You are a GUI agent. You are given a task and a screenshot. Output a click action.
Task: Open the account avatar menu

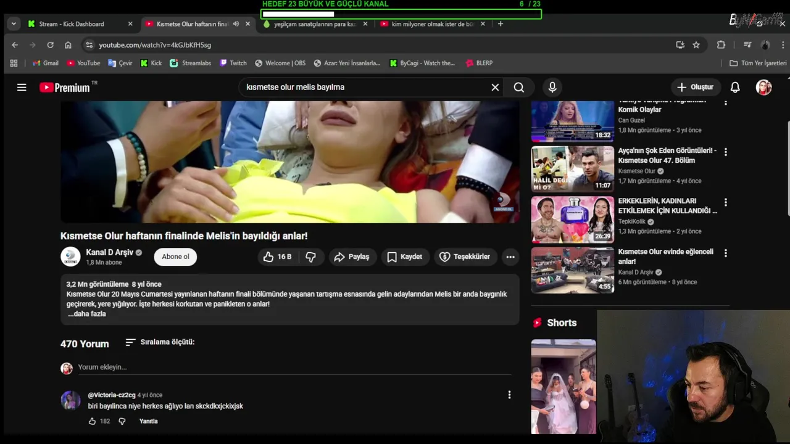coord(764,87)
